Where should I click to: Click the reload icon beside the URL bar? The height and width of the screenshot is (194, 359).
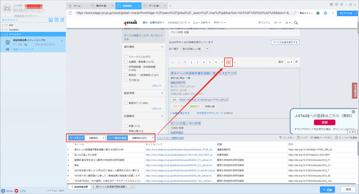click(70, 13)
